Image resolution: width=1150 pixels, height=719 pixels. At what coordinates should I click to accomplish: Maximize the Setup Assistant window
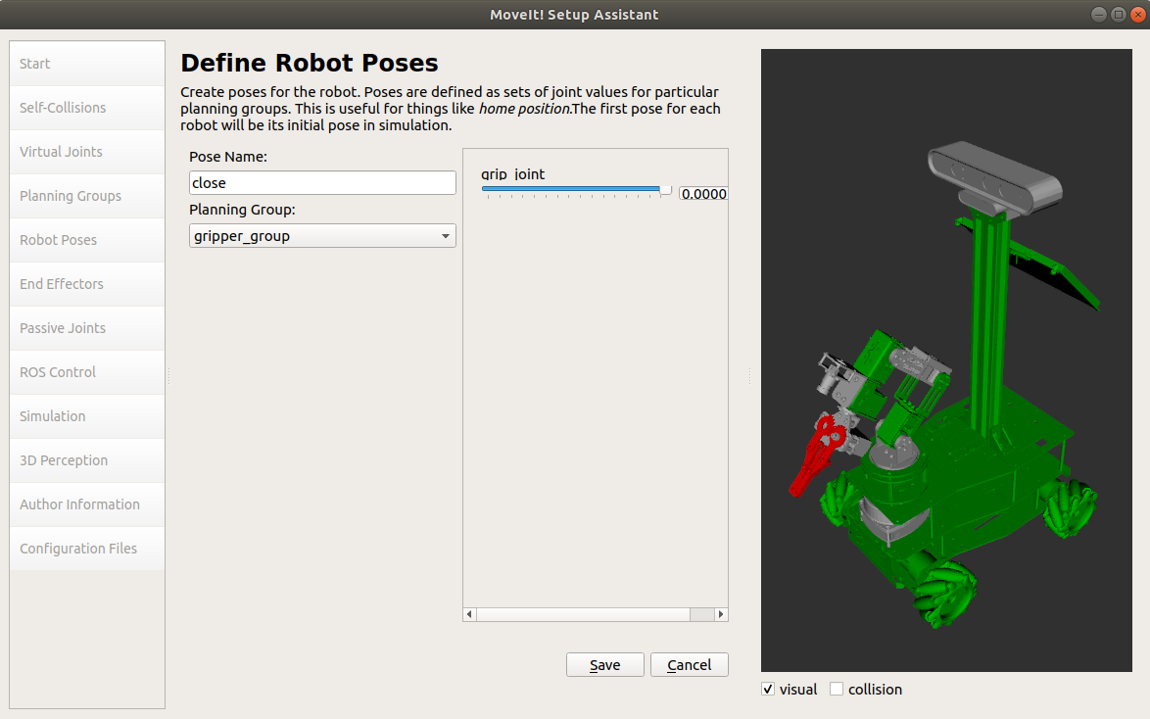click(1119, 14)
